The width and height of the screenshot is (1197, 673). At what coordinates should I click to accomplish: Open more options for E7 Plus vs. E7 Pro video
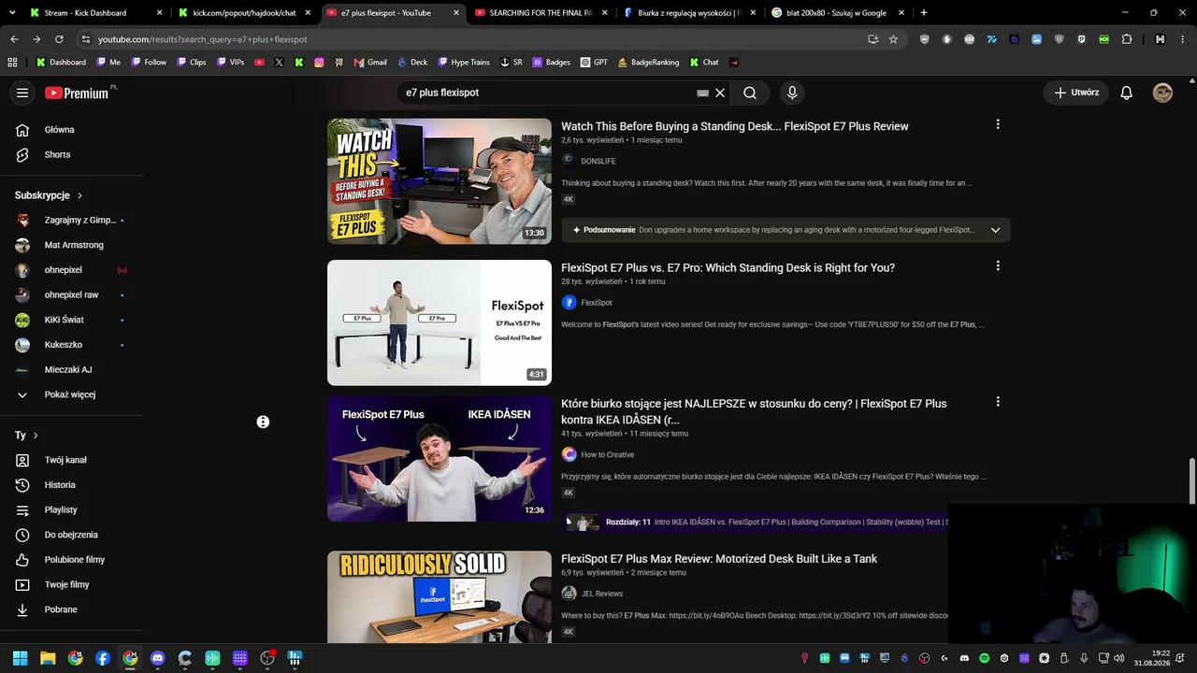[998, 265]
